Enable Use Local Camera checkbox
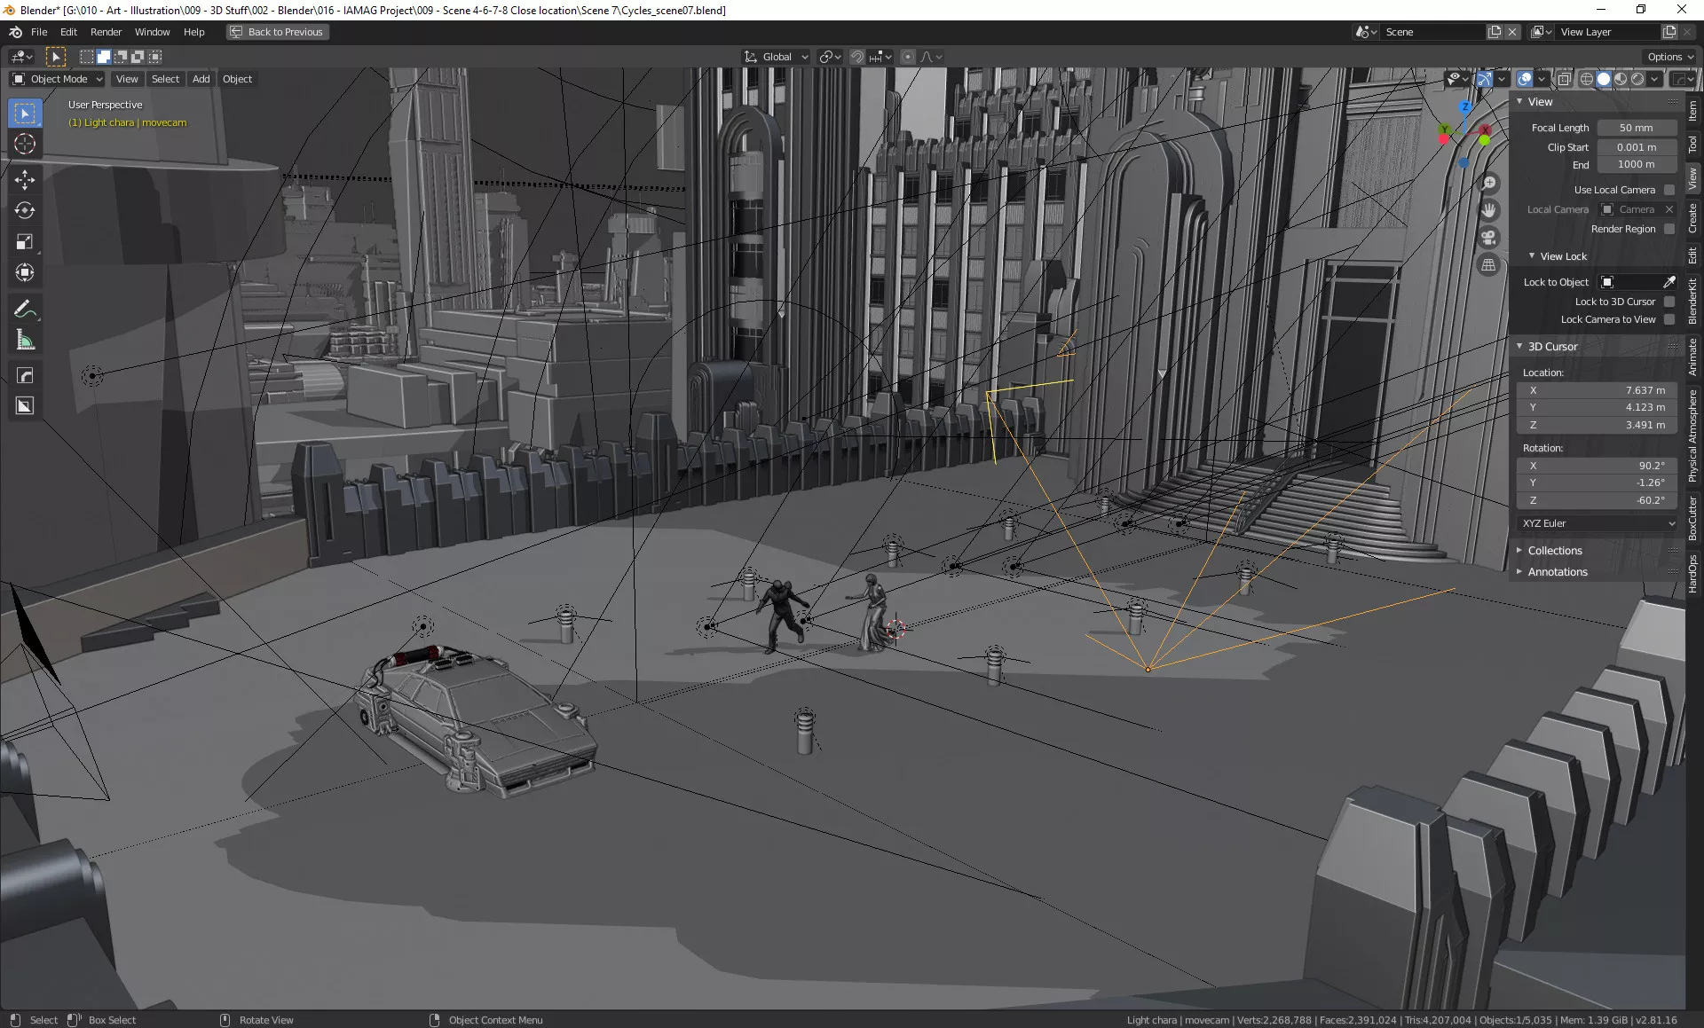The width and height of the screenshot is (1704, 1028). [1669, 190]
